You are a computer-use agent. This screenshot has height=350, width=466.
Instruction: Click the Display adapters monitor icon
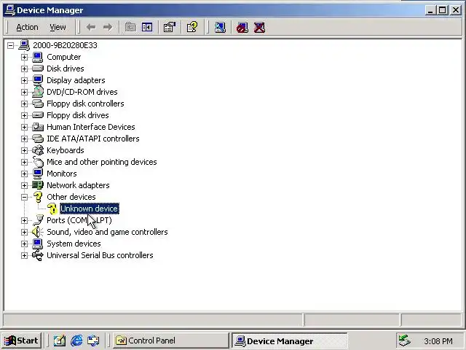tap(38, 80)
